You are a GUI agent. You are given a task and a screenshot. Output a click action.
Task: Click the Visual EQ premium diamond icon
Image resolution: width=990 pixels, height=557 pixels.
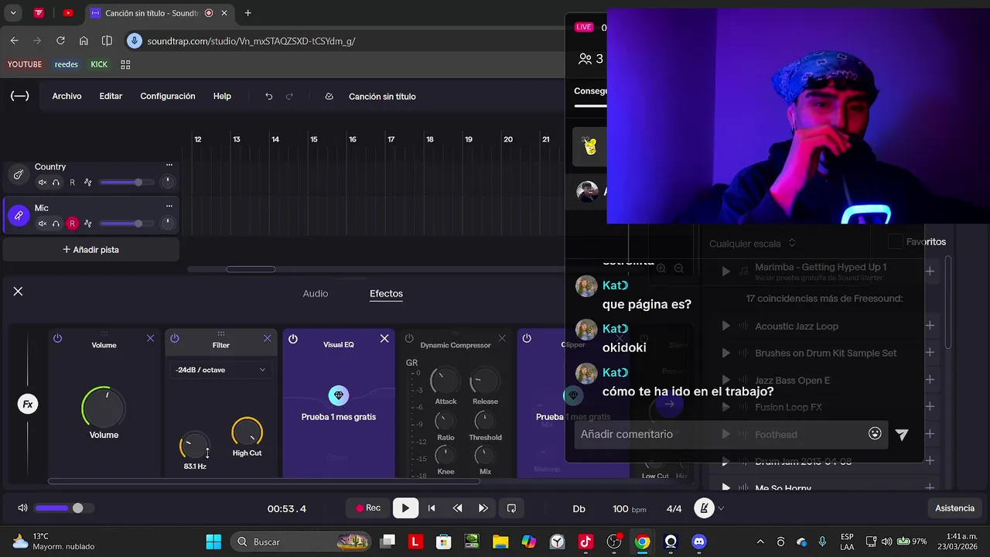pos(338,395)
